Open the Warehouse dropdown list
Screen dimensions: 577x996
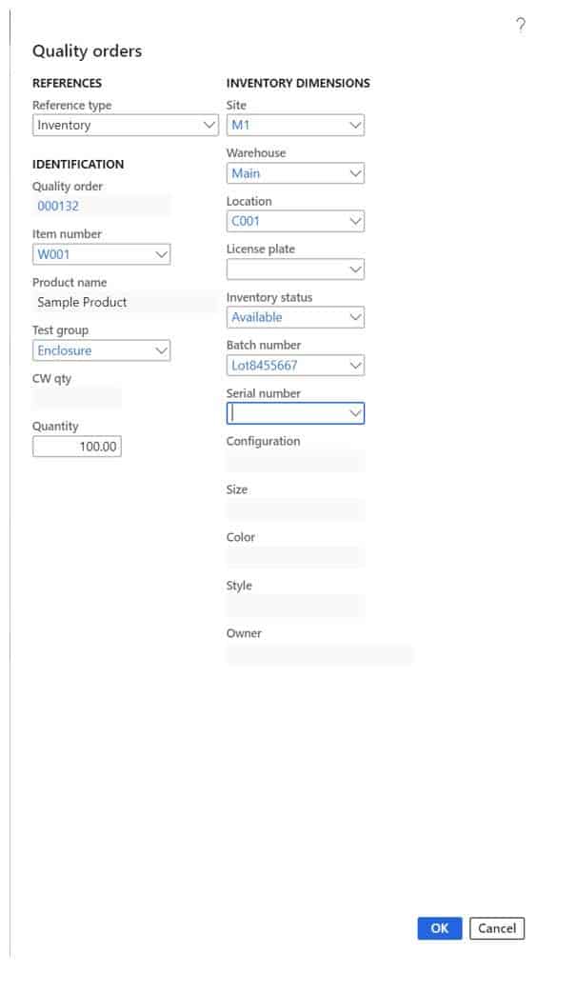tap(355, 173)
